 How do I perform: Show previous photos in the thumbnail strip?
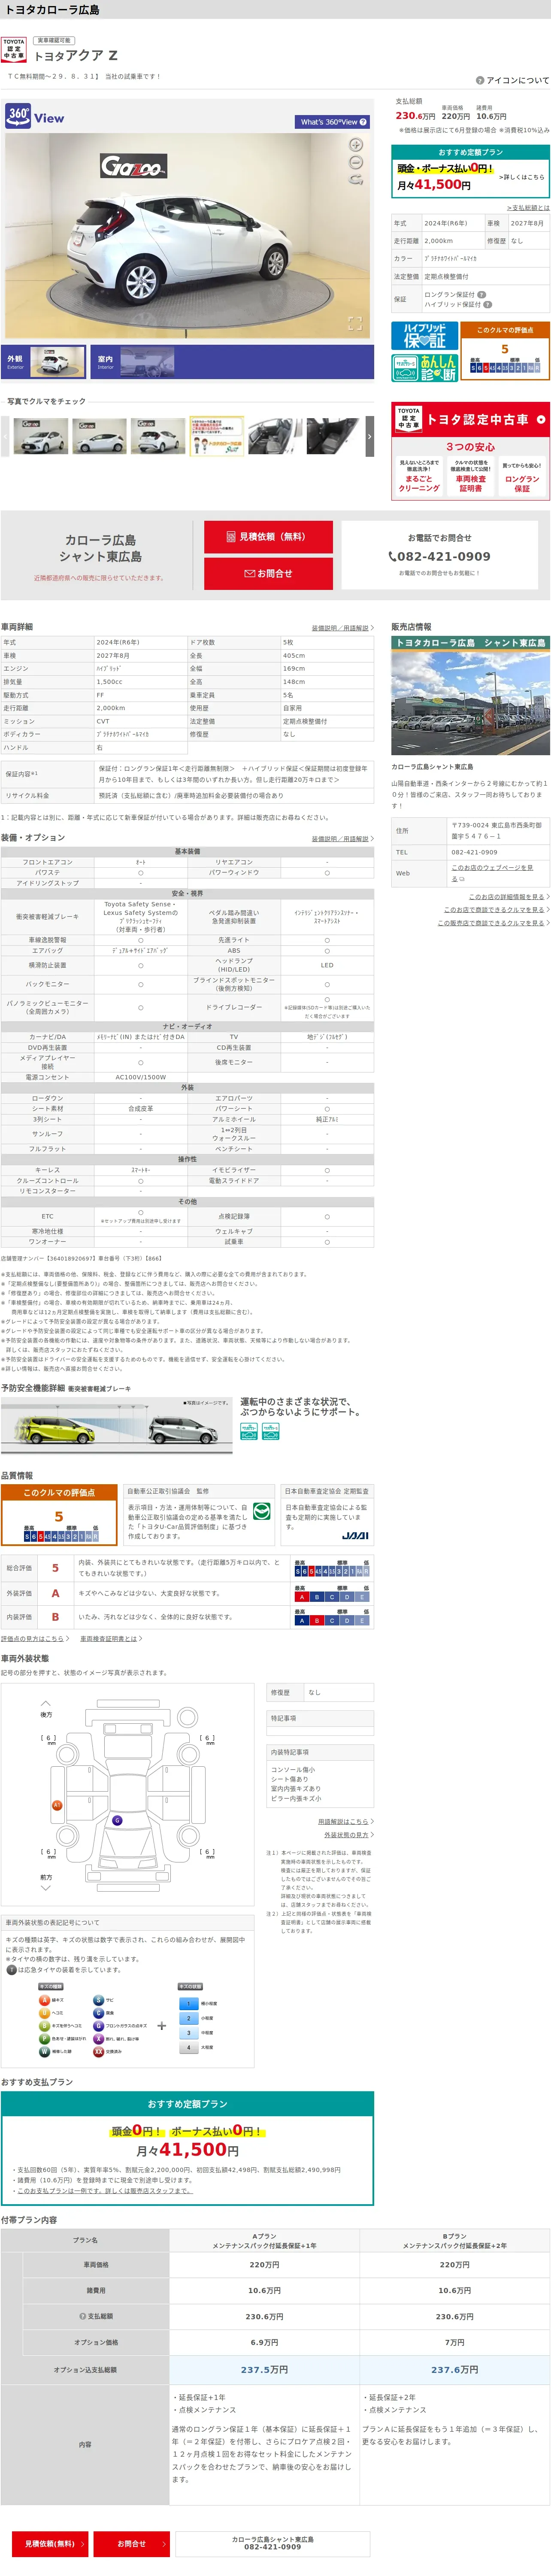click(x=5, y=436)
